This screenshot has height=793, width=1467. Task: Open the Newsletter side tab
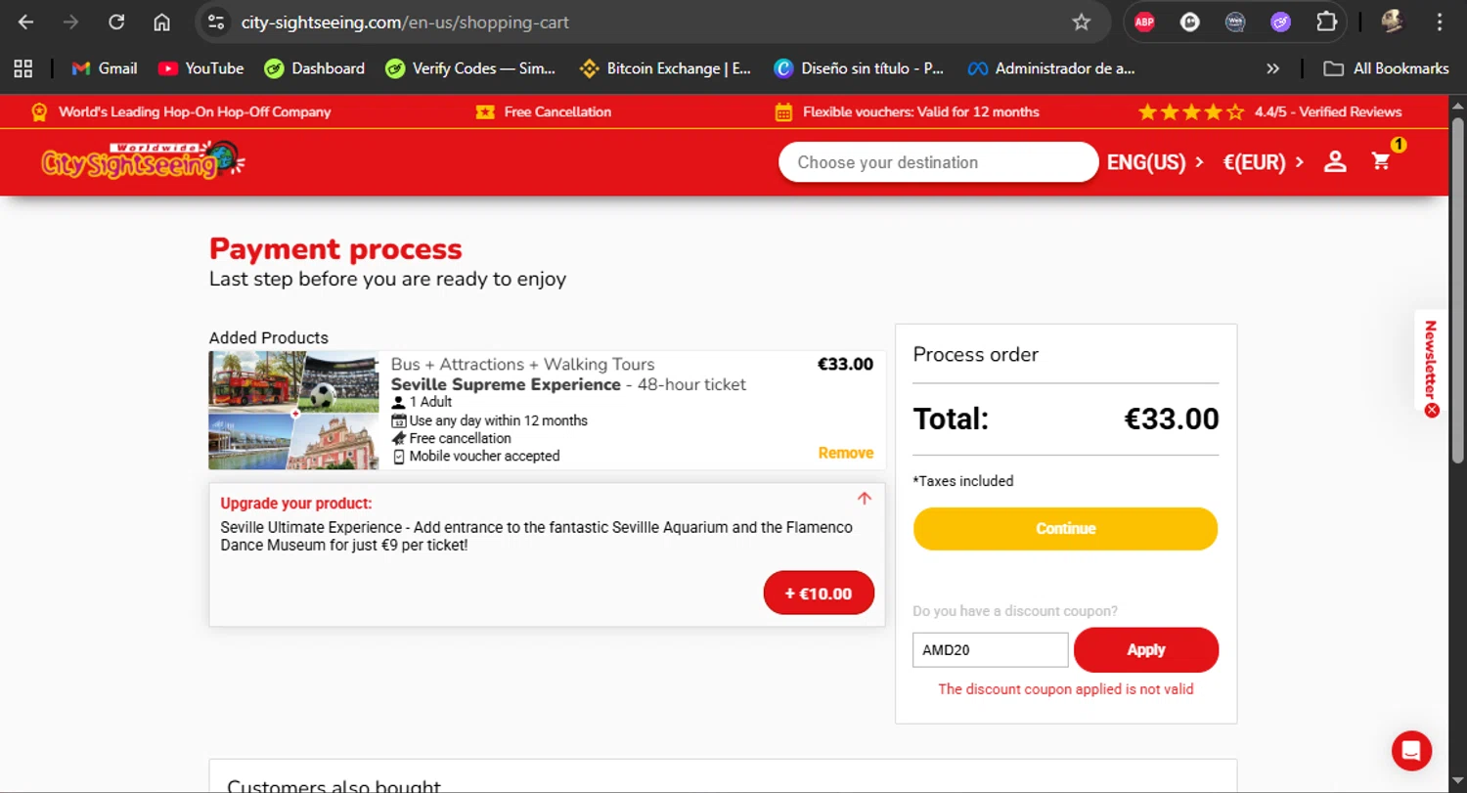point(1431,358)
